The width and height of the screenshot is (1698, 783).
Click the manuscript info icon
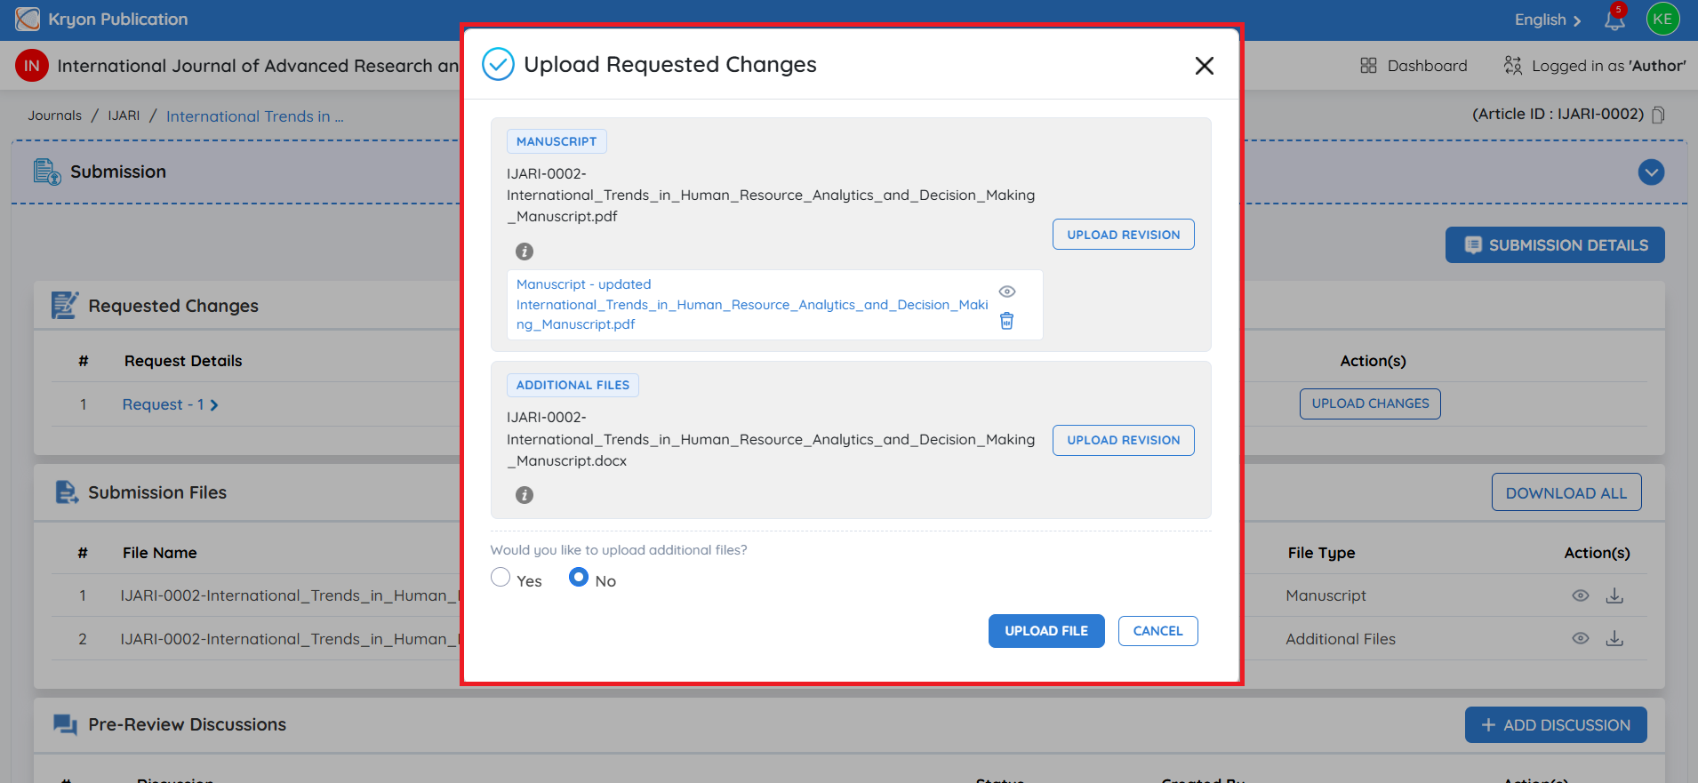(525, 252)
